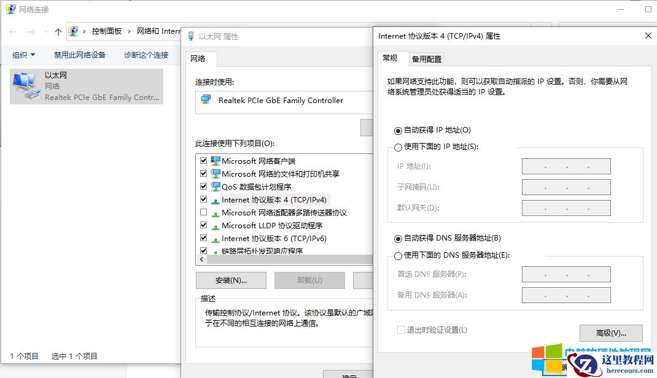Screen dimensions: 657x378
Task: Select the 网络 tab in Ethernet properties
Action: point(198,59)
